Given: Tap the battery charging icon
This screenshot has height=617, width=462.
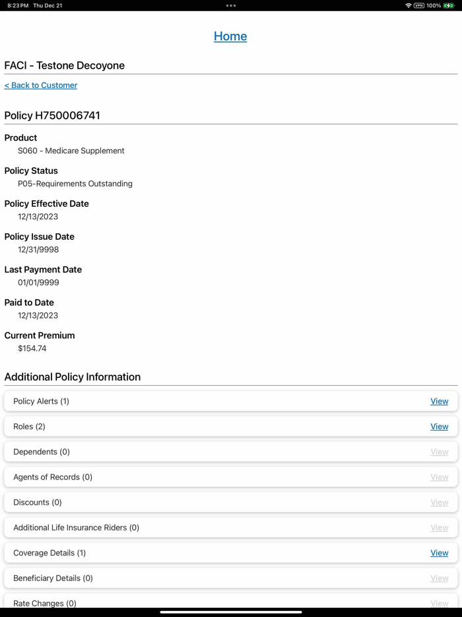Looking at the screenshot, I should (448, 5).
